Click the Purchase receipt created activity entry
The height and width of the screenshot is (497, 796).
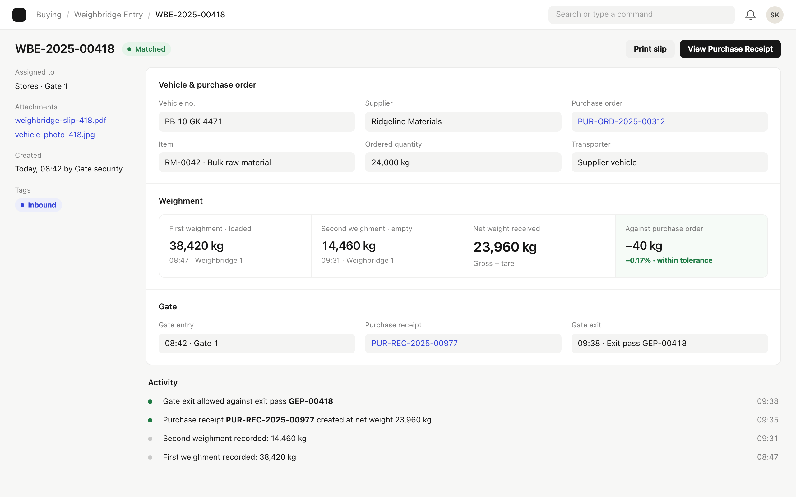[463, 420]
